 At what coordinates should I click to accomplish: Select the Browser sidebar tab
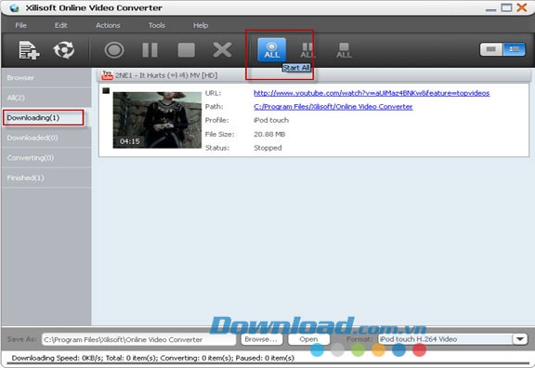46,77
